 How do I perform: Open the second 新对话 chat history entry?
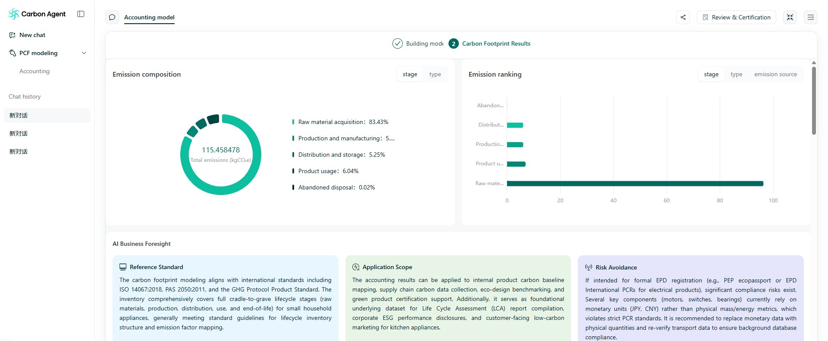click(47, 133)
